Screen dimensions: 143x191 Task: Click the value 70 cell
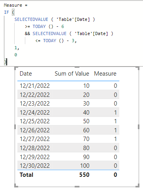click(86, 139)
